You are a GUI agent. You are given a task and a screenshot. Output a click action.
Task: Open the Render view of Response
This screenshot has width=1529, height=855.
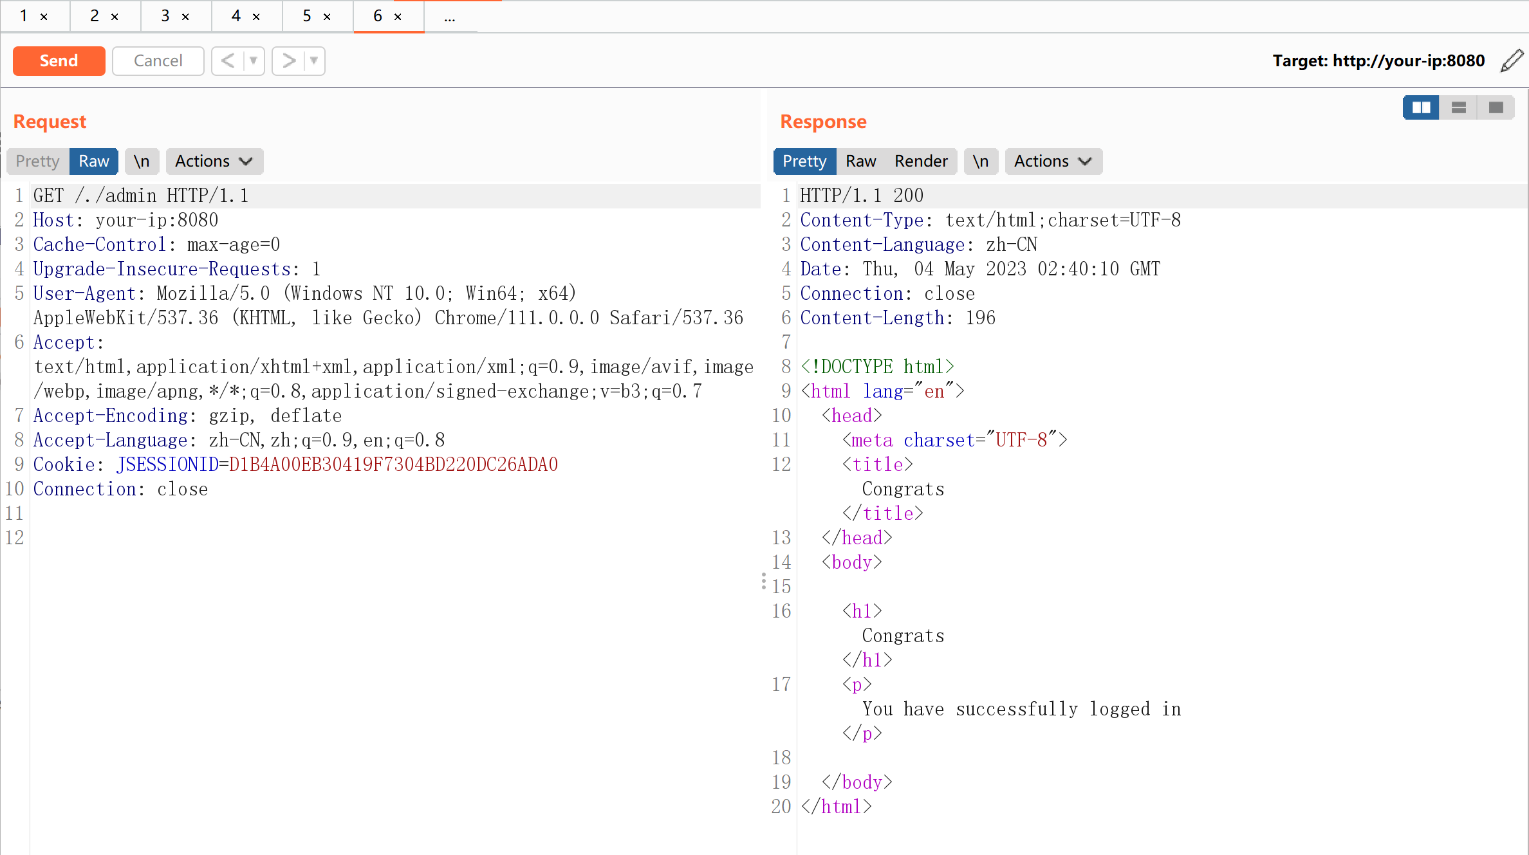coord(921,161)
